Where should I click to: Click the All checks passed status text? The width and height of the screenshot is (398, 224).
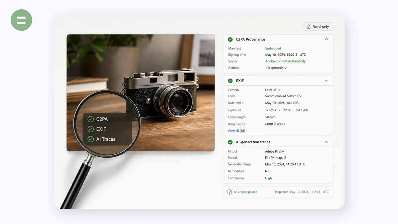[245, 192]
